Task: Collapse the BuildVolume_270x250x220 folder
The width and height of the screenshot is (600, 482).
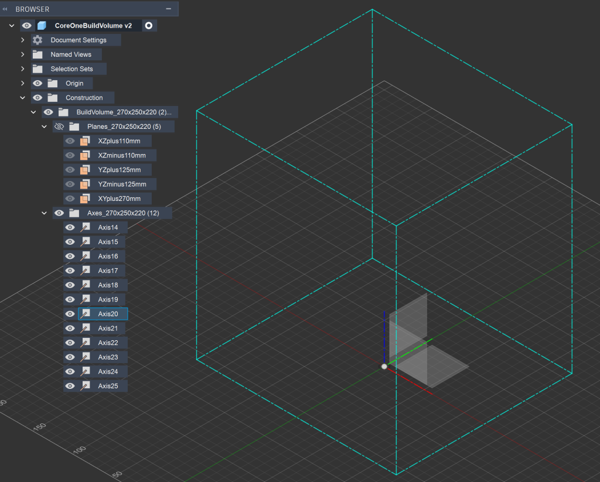Action: (33, 112)
